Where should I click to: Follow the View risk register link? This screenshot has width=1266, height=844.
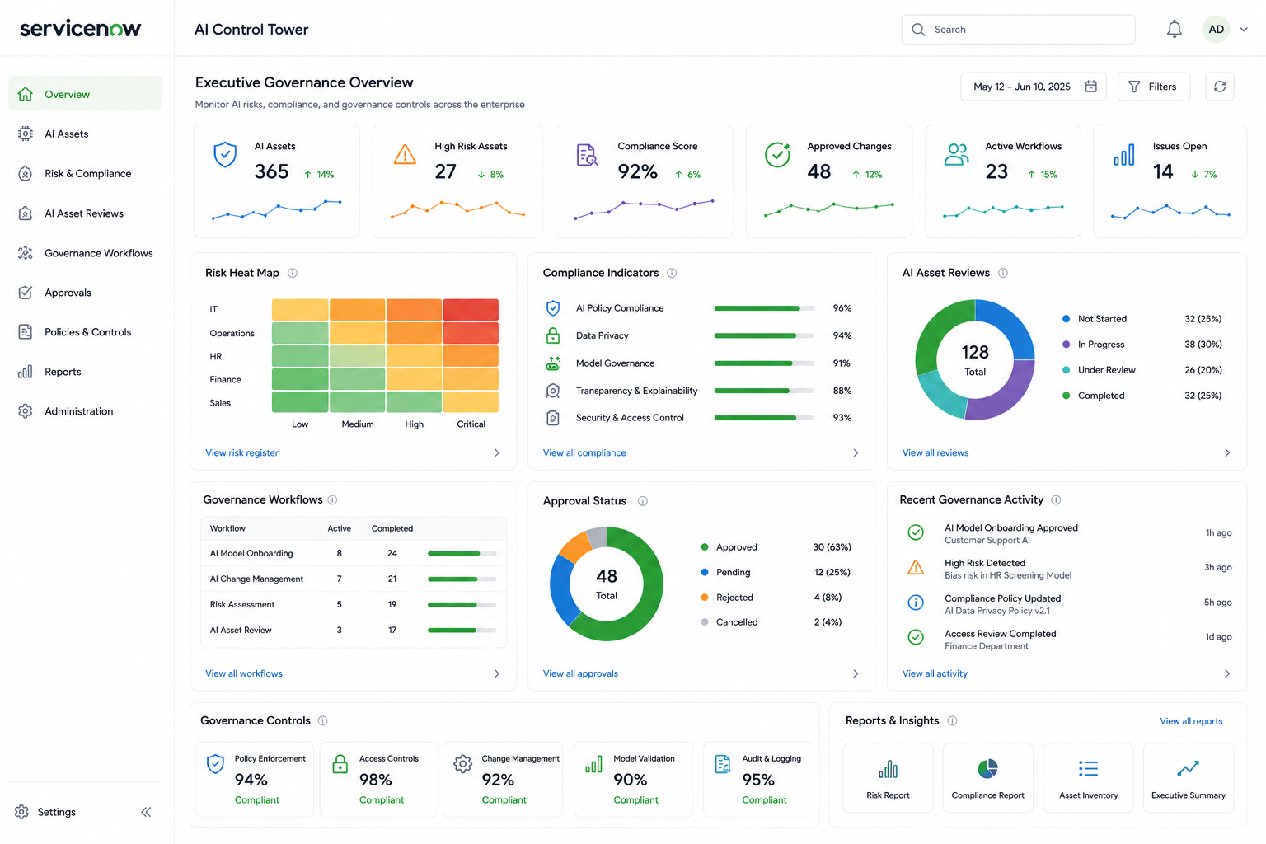(241, 453)
